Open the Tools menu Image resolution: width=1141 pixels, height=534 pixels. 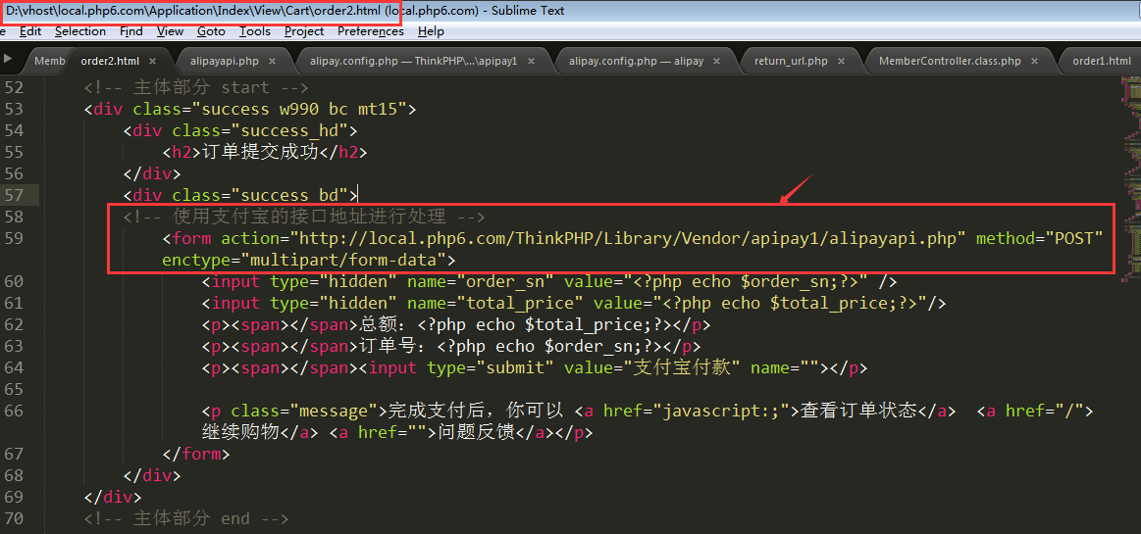[x=255, y=31]
